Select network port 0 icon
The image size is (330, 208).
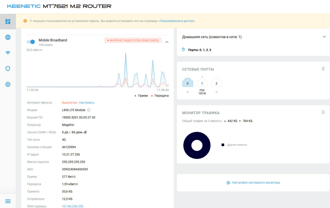(x=188, y=82)
